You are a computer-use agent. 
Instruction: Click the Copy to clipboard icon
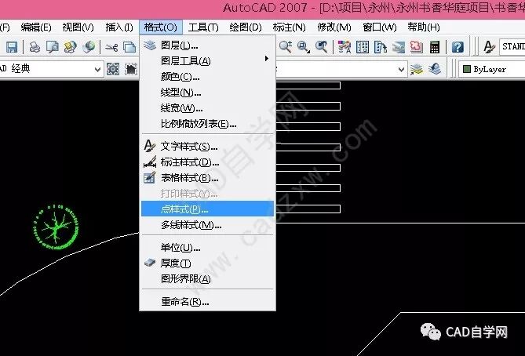coord(129,48)
